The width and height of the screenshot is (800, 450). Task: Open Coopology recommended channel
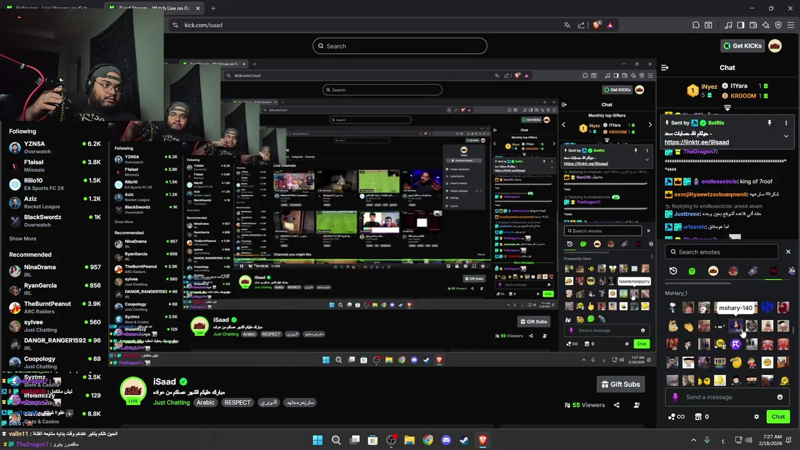coord(55,362)
